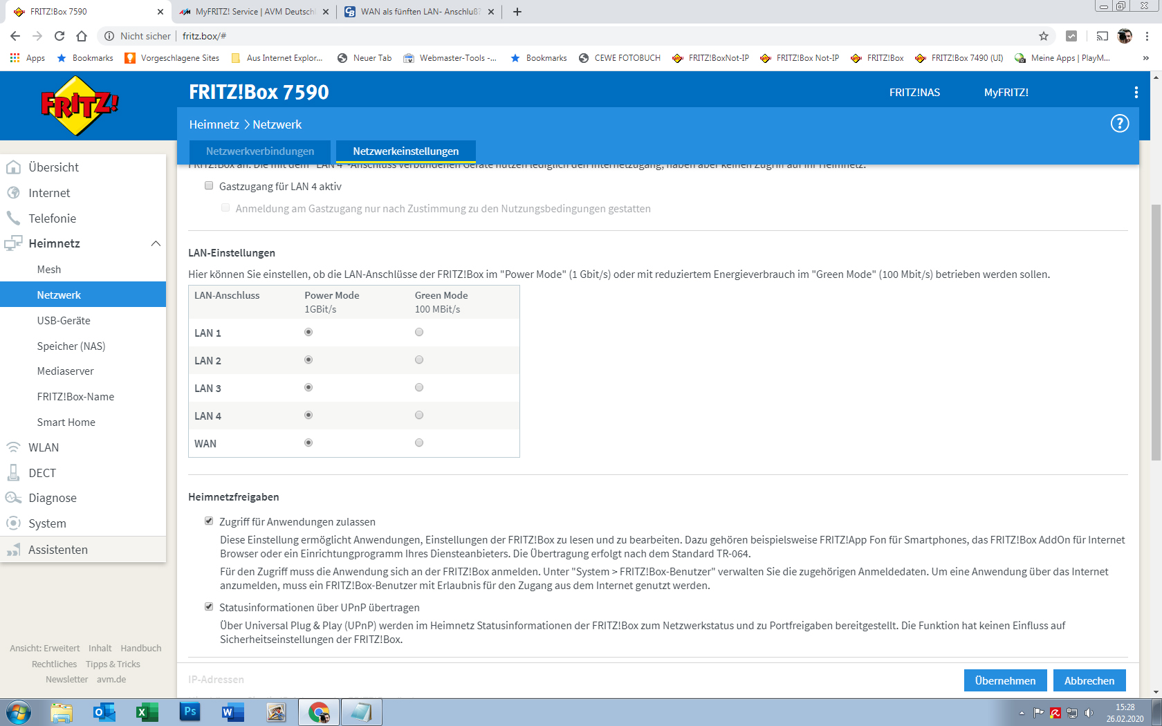The width and height of the screenshot is (1162, 726).
Task: Click the page vertical scrollbar thumb
Action: tap(1156, 332)
